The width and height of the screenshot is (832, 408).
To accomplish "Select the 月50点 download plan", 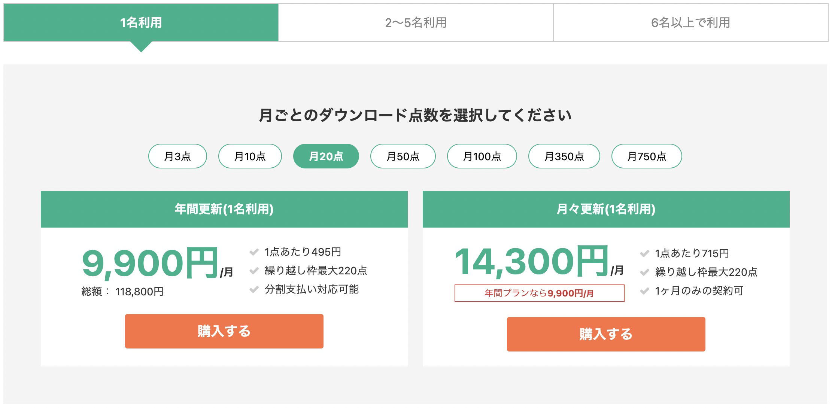I will (x=403, y=156).
